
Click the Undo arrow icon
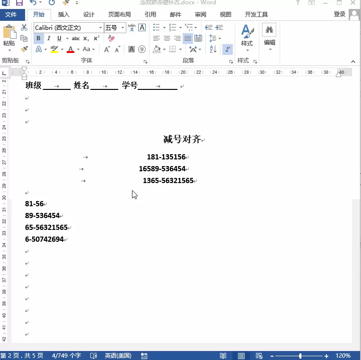pos(33,3)
